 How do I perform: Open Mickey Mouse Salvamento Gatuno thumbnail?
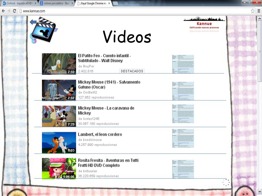[x=59, y=90]
